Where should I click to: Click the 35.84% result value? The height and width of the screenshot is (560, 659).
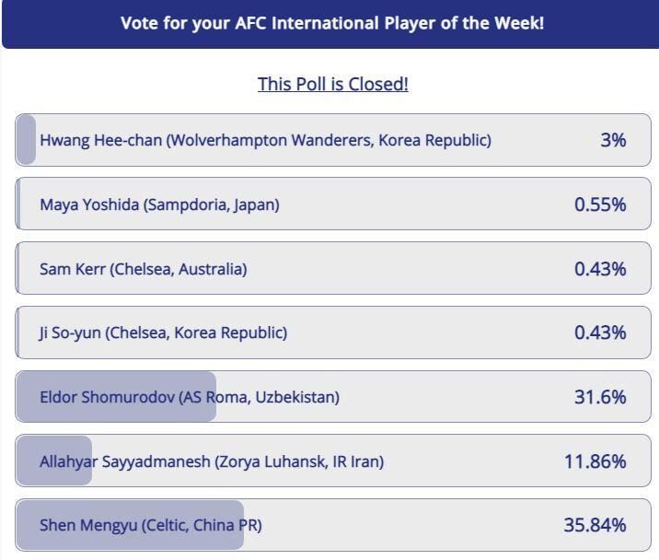pos(595,525)
